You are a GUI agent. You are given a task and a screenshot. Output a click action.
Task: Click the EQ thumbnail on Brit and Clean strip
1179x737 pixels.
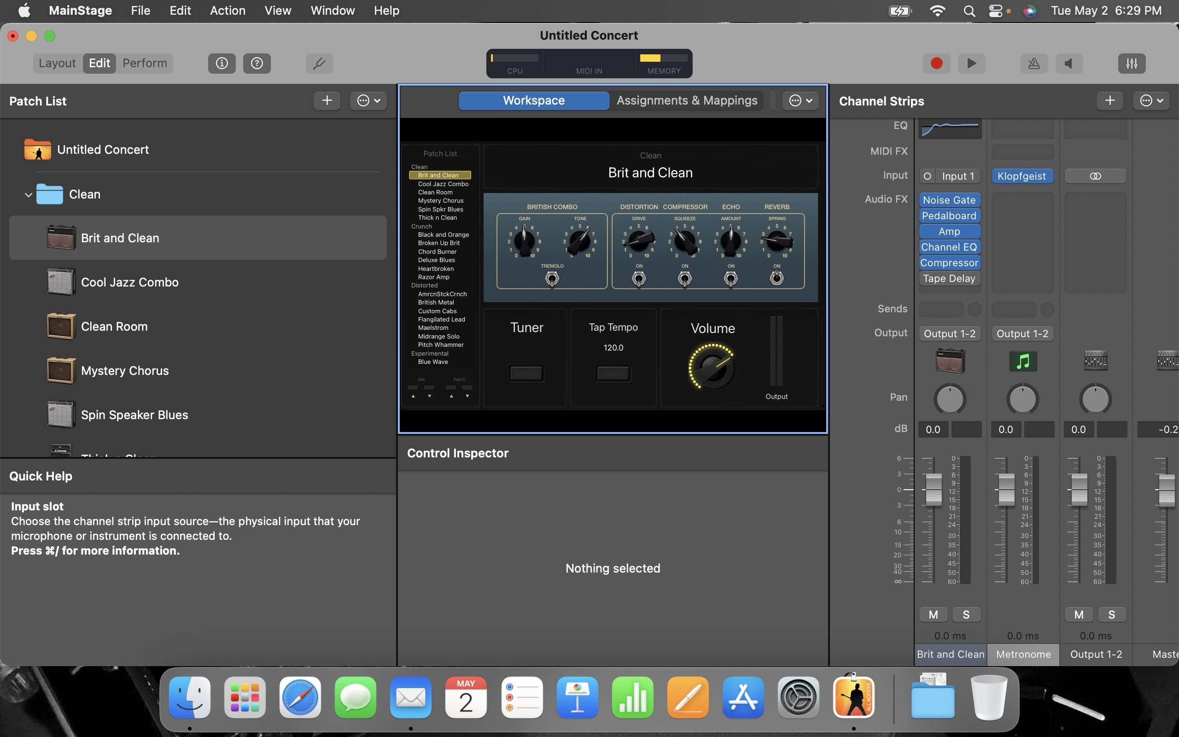pyautogui.click(x=950, y=129)
